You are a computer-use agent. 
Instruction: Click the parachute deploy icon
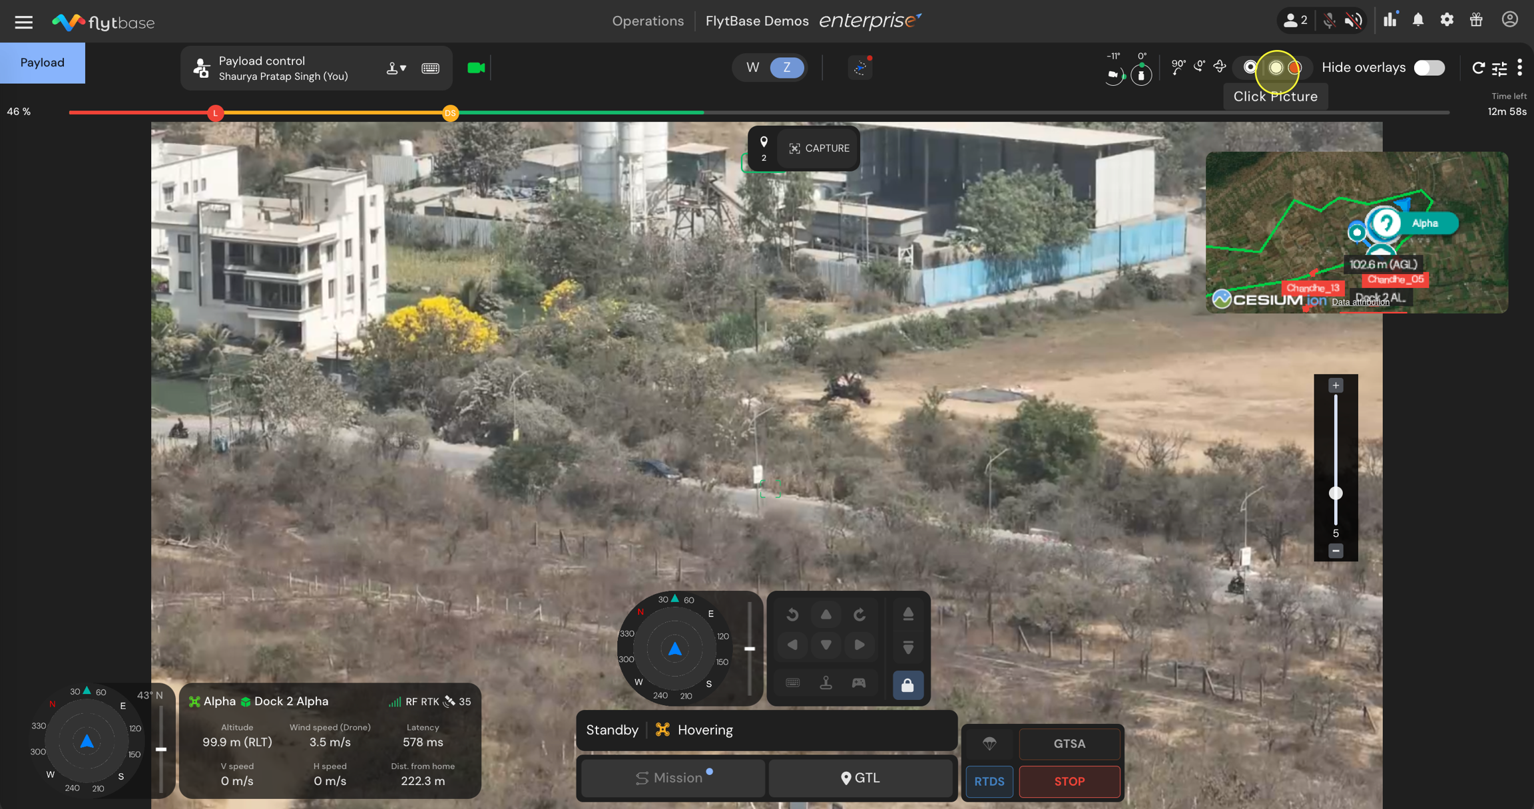point(989,744)
